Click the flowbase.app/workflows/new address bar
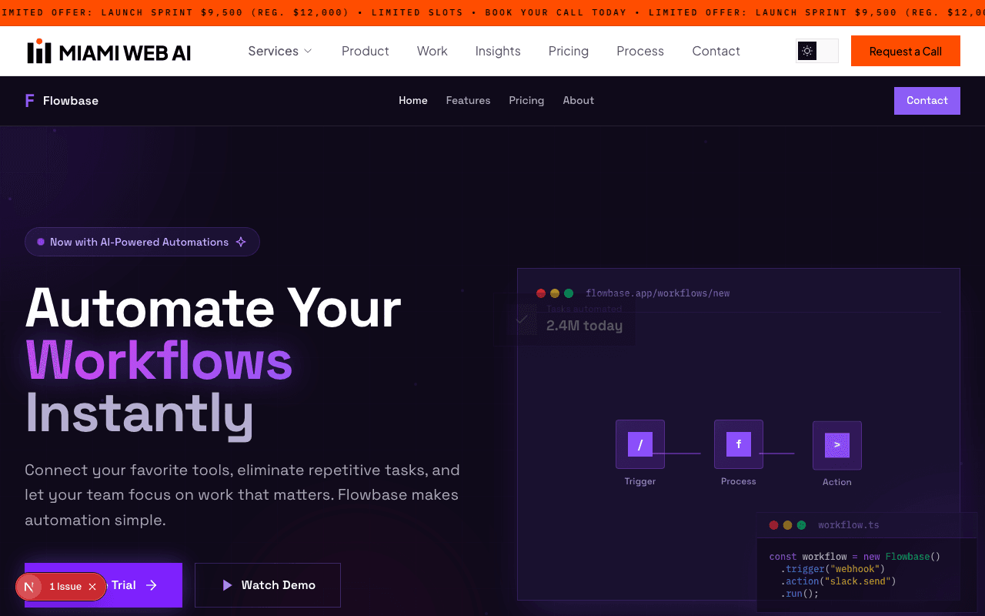The height and width of the screenshot is (616, 985). [658, 293]
